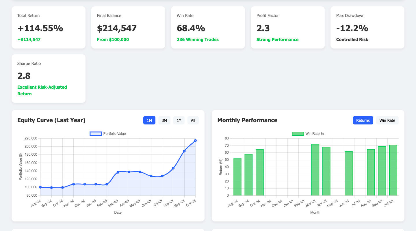The height and width of the screenshot is (231, 416).
Task: Switch Monthly Performance to Win Rate
Action: pyautogui.click(x=387, y=120)
